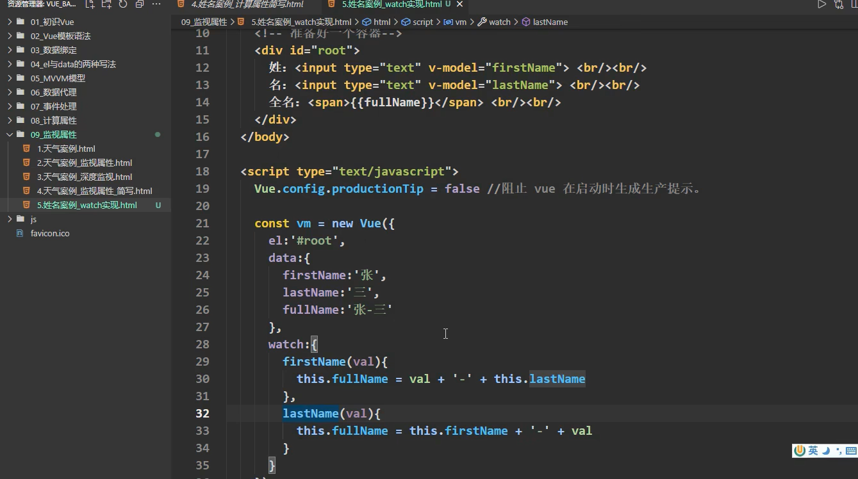Click the 5.姓名案例_watch实现.html breadcrumb item
This screenshot has height=479, width=858.
pos(295,22)
